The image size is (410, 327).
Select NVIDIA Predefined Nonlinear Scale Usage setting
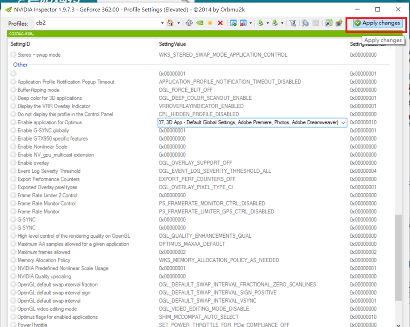[x=63, y=268]
